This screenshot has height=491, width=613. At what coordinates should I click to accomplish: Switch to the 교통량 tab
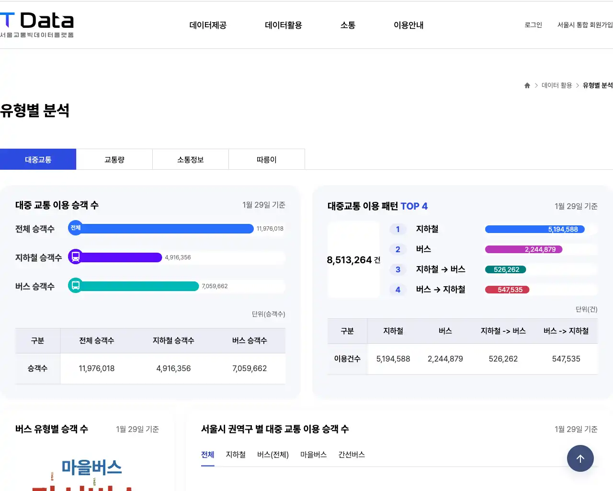coord(114,159)
